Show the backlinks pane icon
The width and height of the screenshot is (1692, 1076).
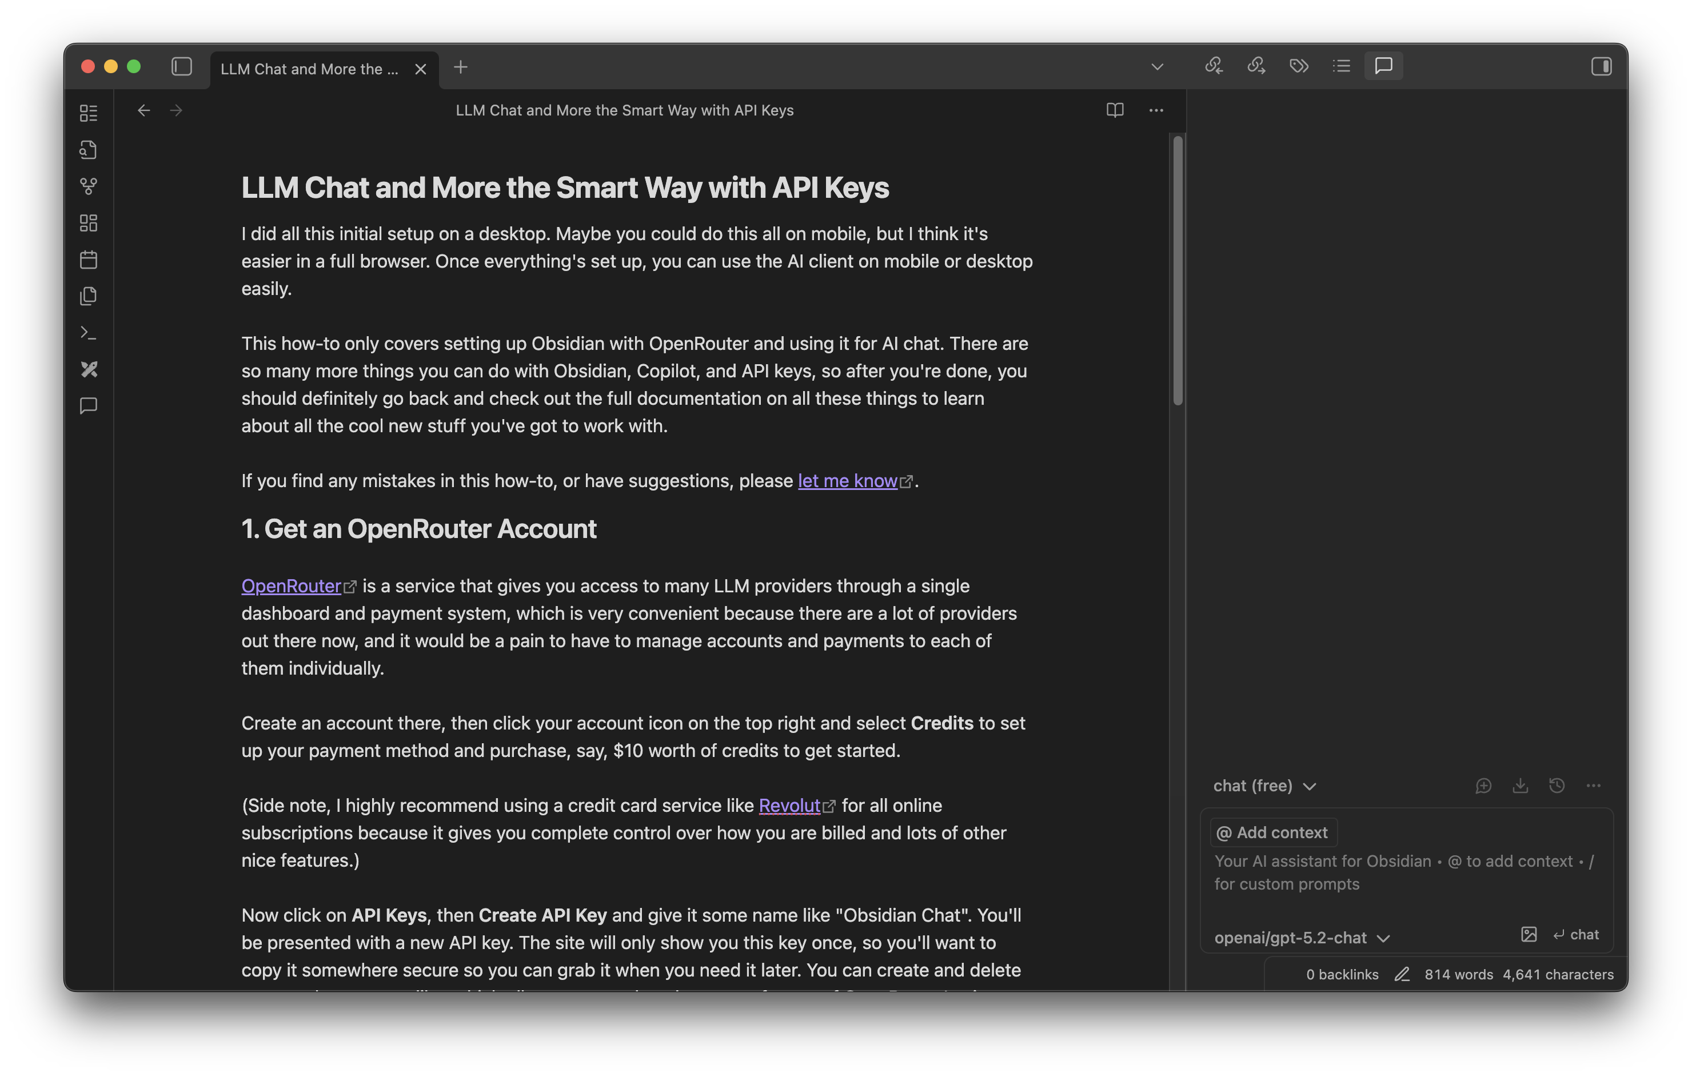[1214, 66]
